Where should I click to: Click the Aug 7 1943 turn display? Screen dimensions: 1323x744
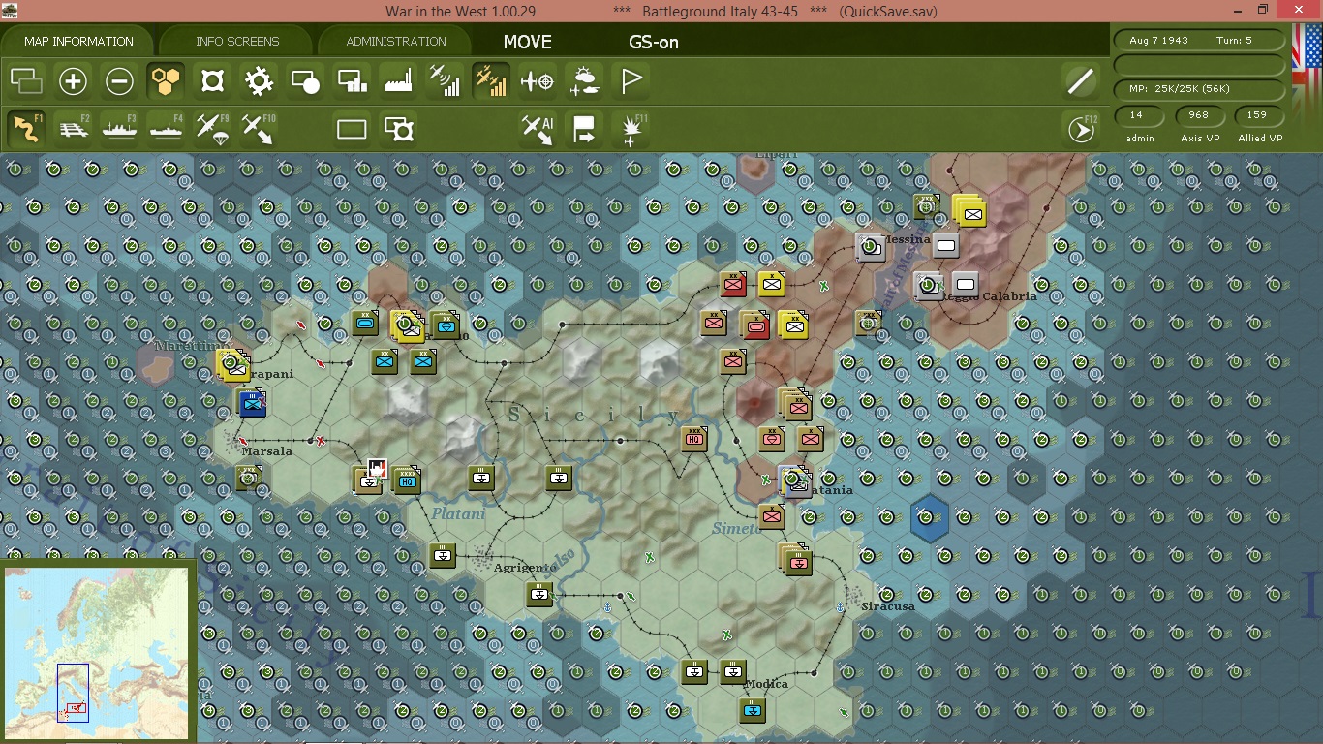[1200, 41]
